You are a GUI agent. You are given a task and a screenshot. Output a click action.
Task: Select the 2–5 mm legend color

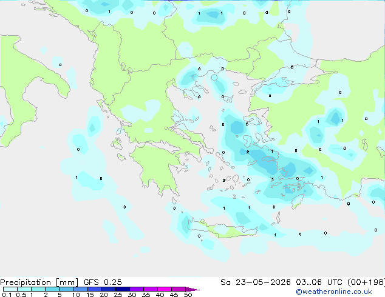pos(52,289)
